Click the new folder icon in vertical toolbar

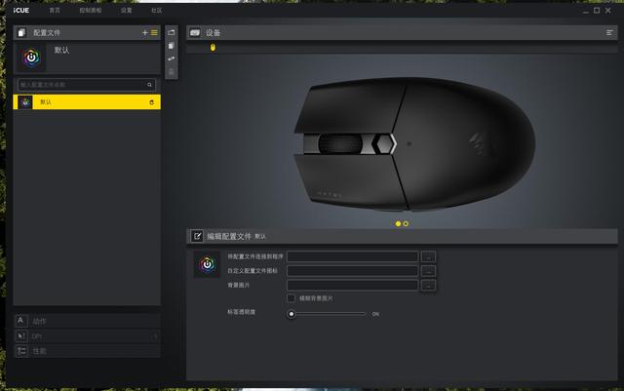click(172, 32)
